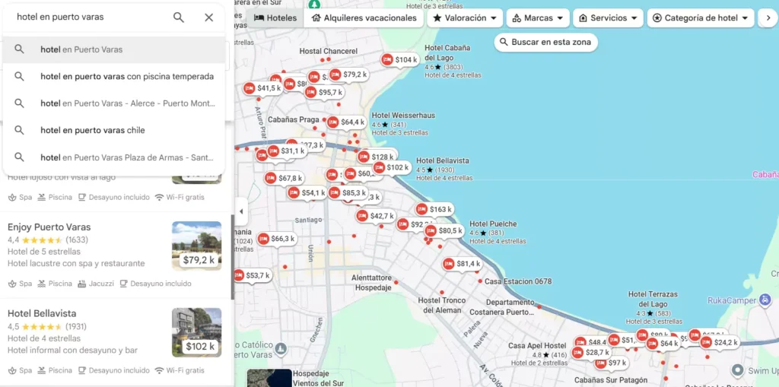Click the $97 k map marker
Screen dimensions: 779x387
(x=611, y=363)
